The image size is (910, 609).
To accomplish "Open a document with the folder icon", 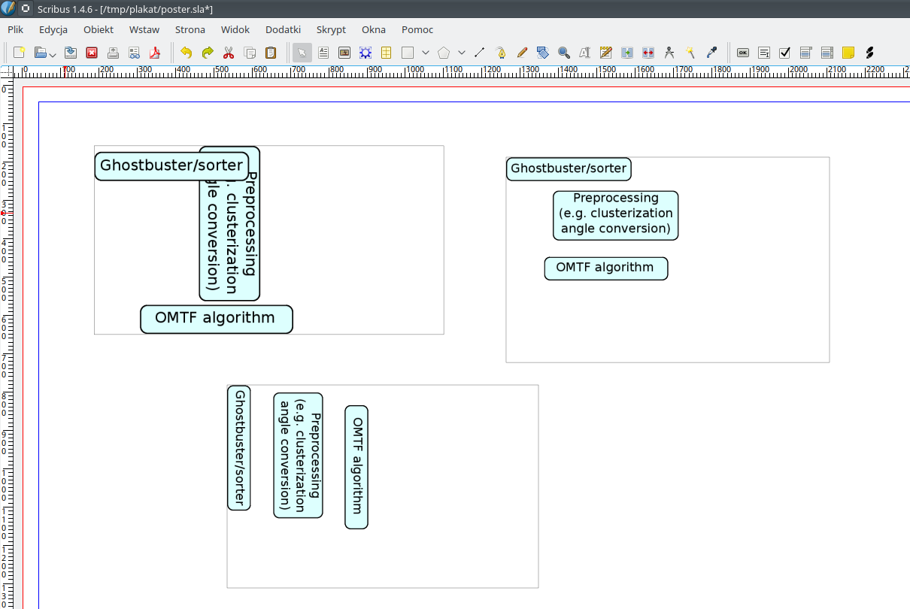I will coord(40,53).
